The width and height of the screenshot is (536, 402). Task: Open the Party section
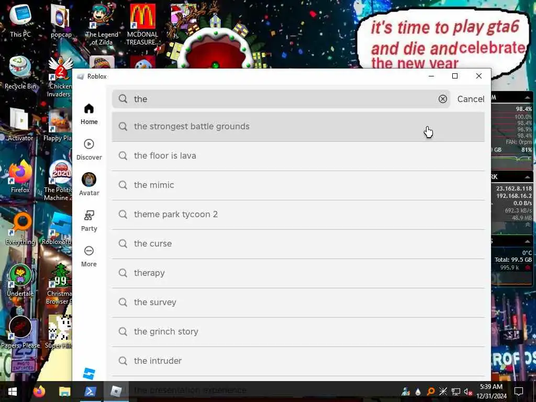pyautogui.click(x=89, y=221)
